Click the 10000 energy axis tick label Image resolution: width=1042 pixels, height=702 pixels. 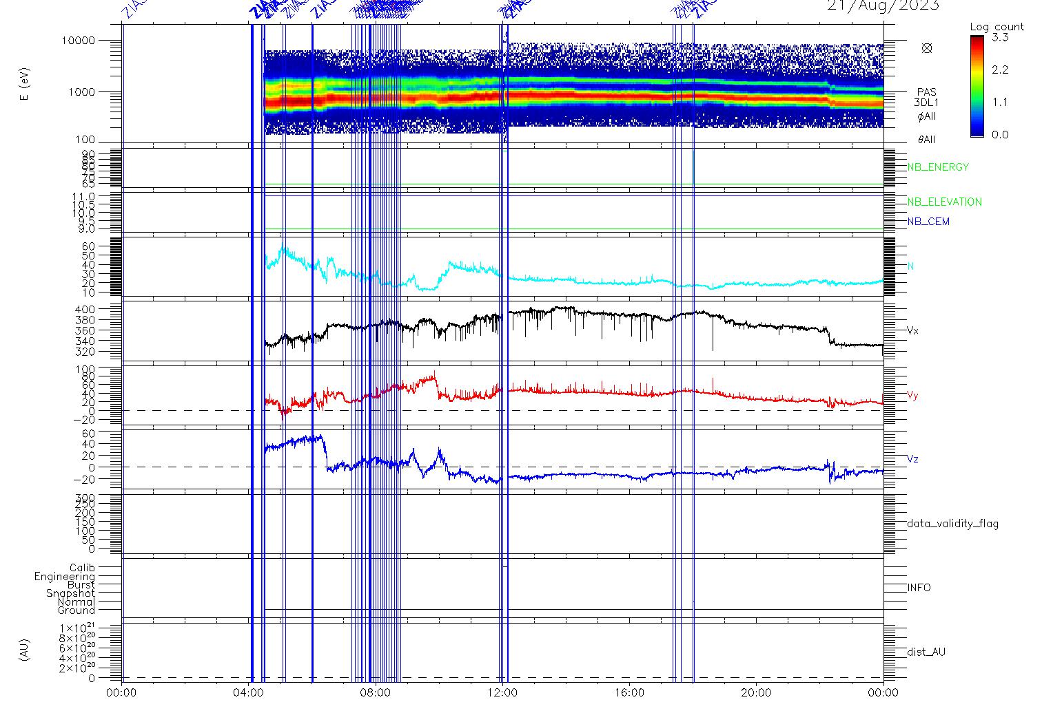coord(78,41)
